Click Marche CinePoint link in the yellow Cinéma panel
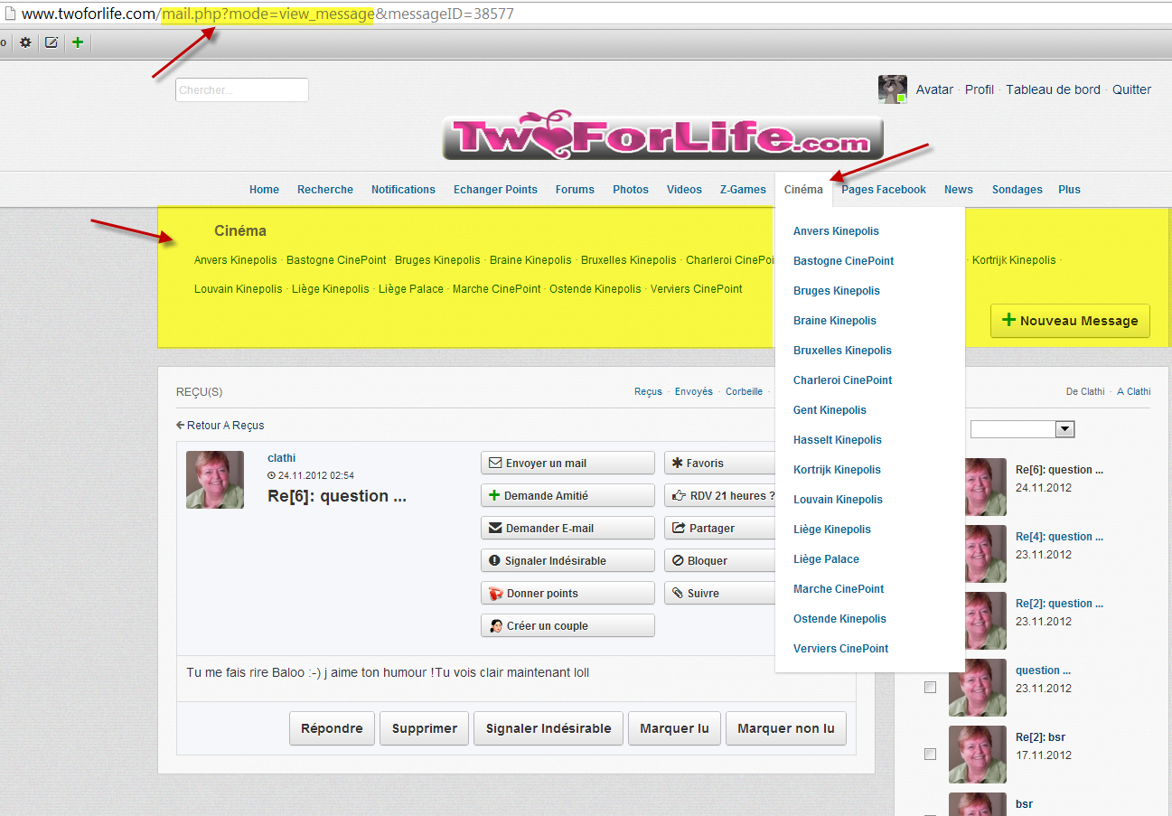This screenshot has height=816, width=1172. click(x=496, y=289)
